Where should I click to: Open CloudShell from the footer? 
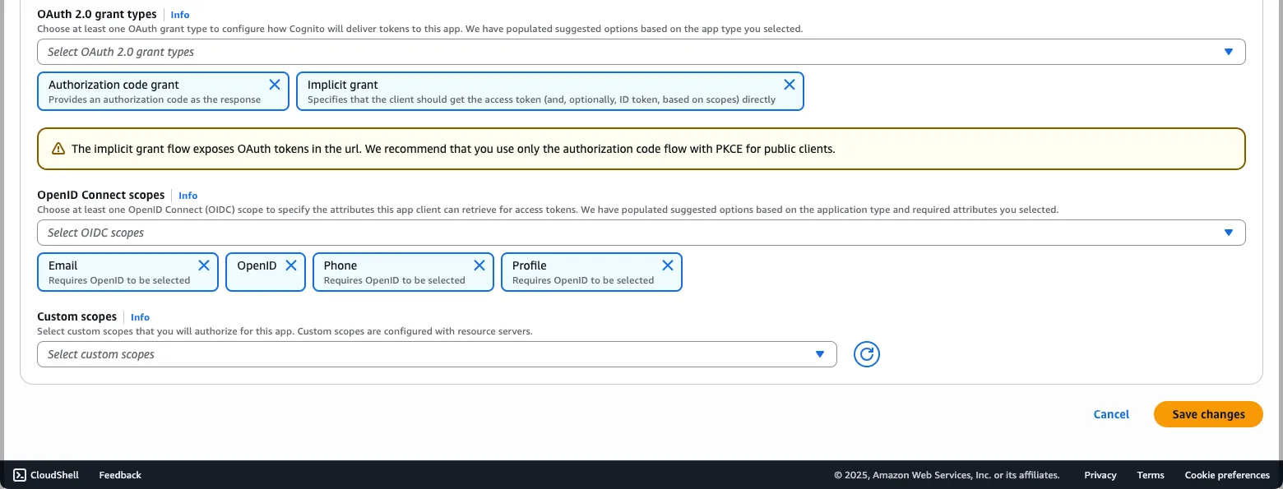46,475
